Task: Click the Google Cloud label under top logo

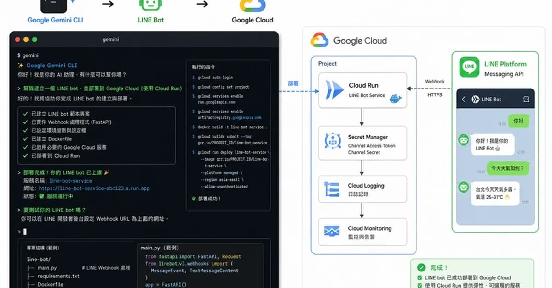Action: pos(253,20)
